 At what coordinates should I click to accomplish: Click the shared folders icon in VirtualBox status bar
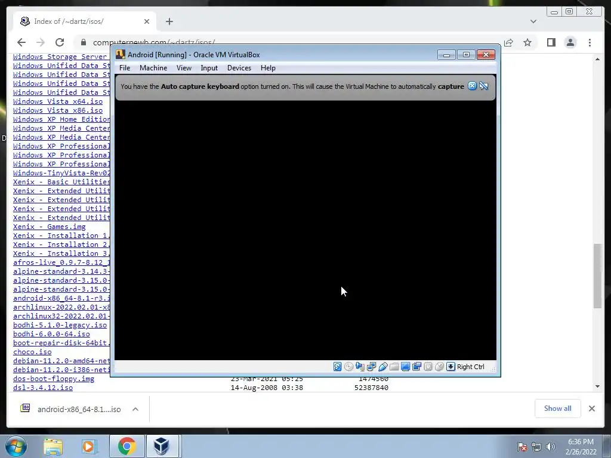(394, 367)
